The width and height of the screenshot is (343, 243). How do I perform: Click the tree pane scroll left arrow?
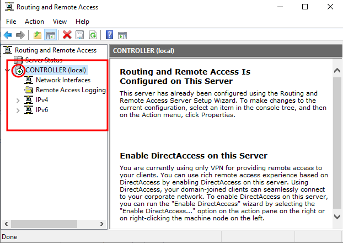point(6,224)
